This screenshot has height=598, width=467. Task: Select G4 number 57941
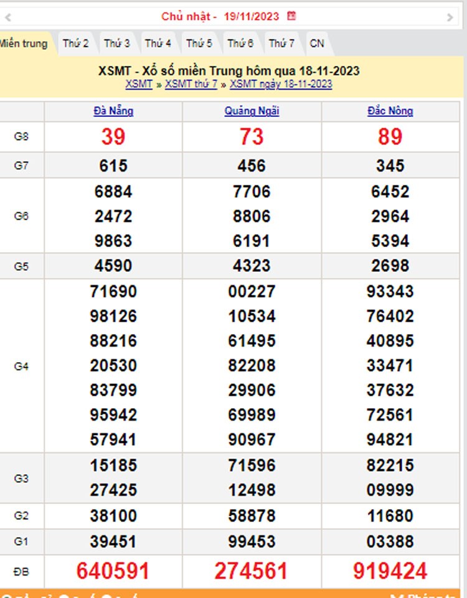click(x=113, y=440)
